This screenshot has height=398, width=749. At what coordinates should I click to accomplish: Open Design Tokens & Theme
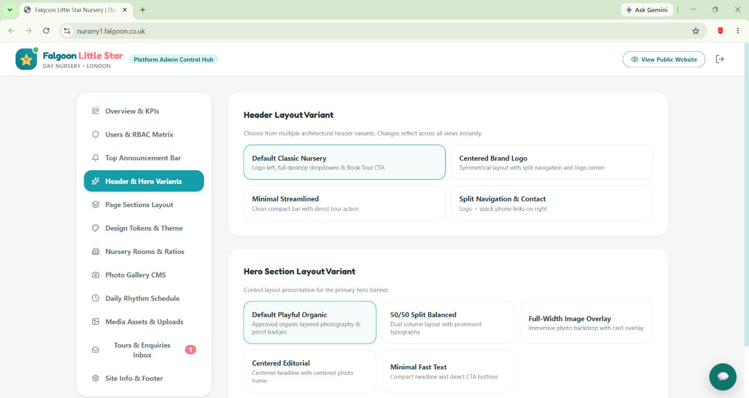[144, 228]
